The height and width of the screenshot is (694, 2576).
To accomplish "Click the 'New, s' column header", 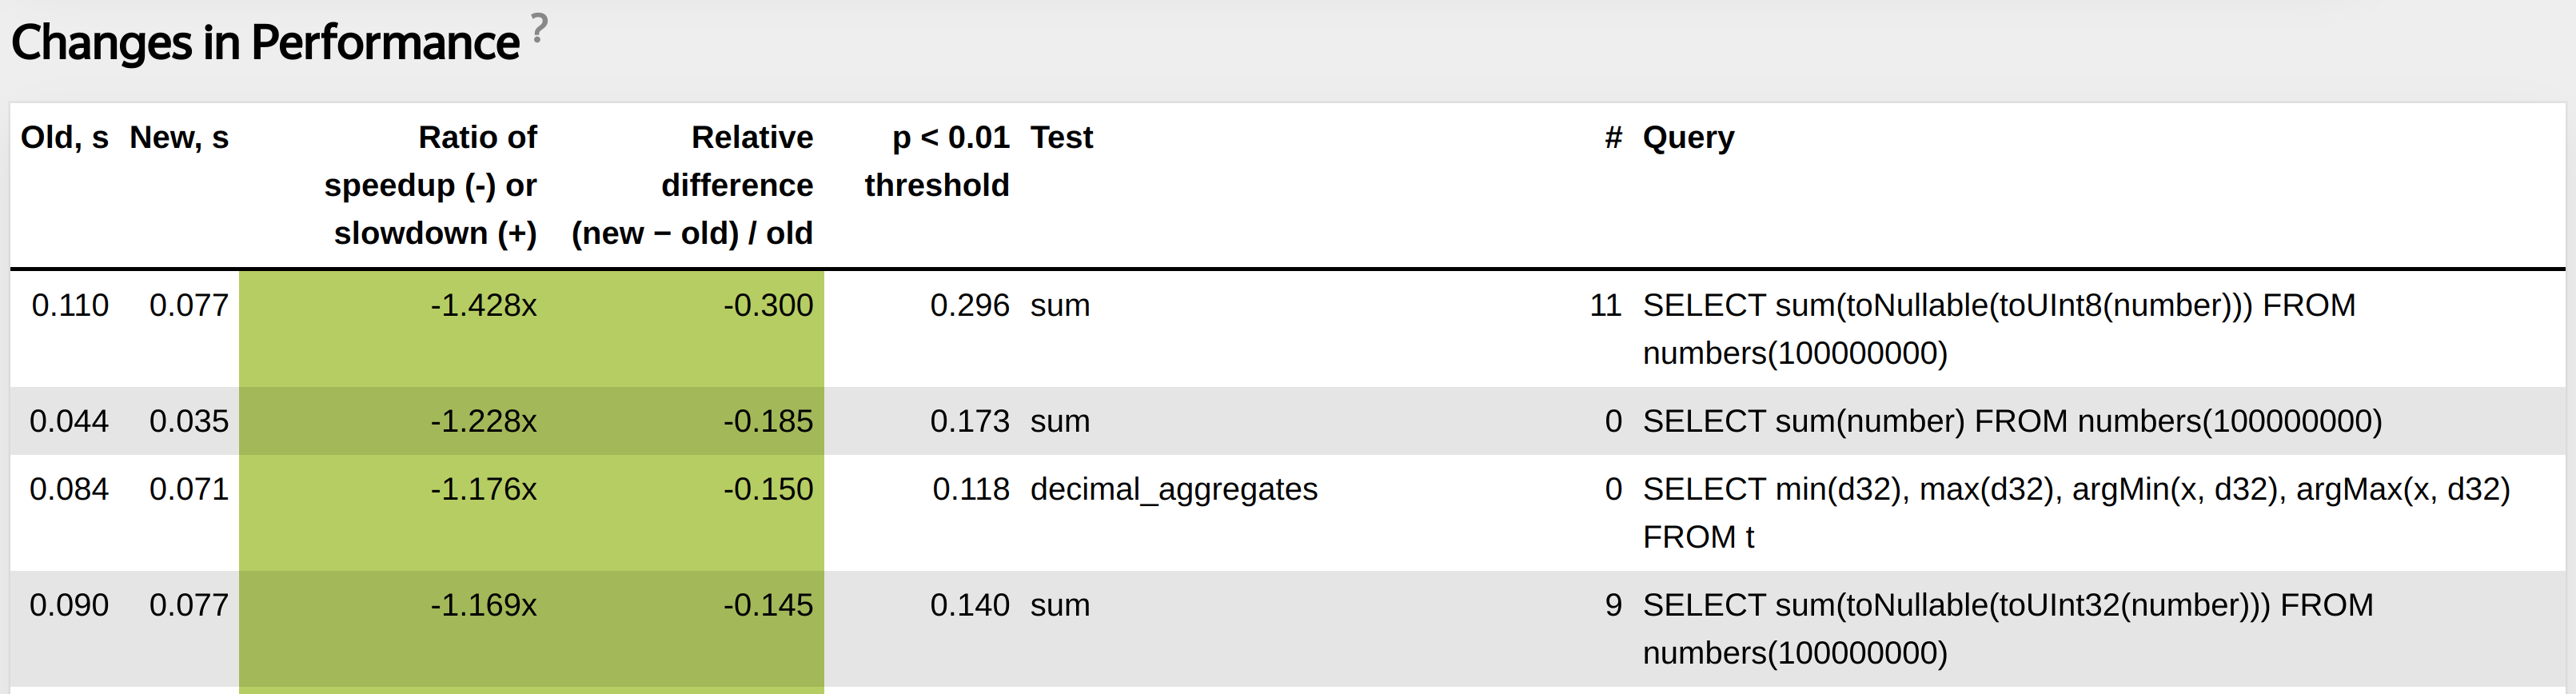I will [179, 138].
